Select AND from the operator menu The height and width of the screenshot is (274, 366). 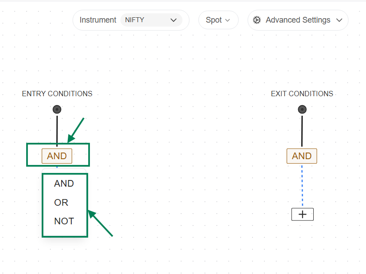click(x=64, y=184)
